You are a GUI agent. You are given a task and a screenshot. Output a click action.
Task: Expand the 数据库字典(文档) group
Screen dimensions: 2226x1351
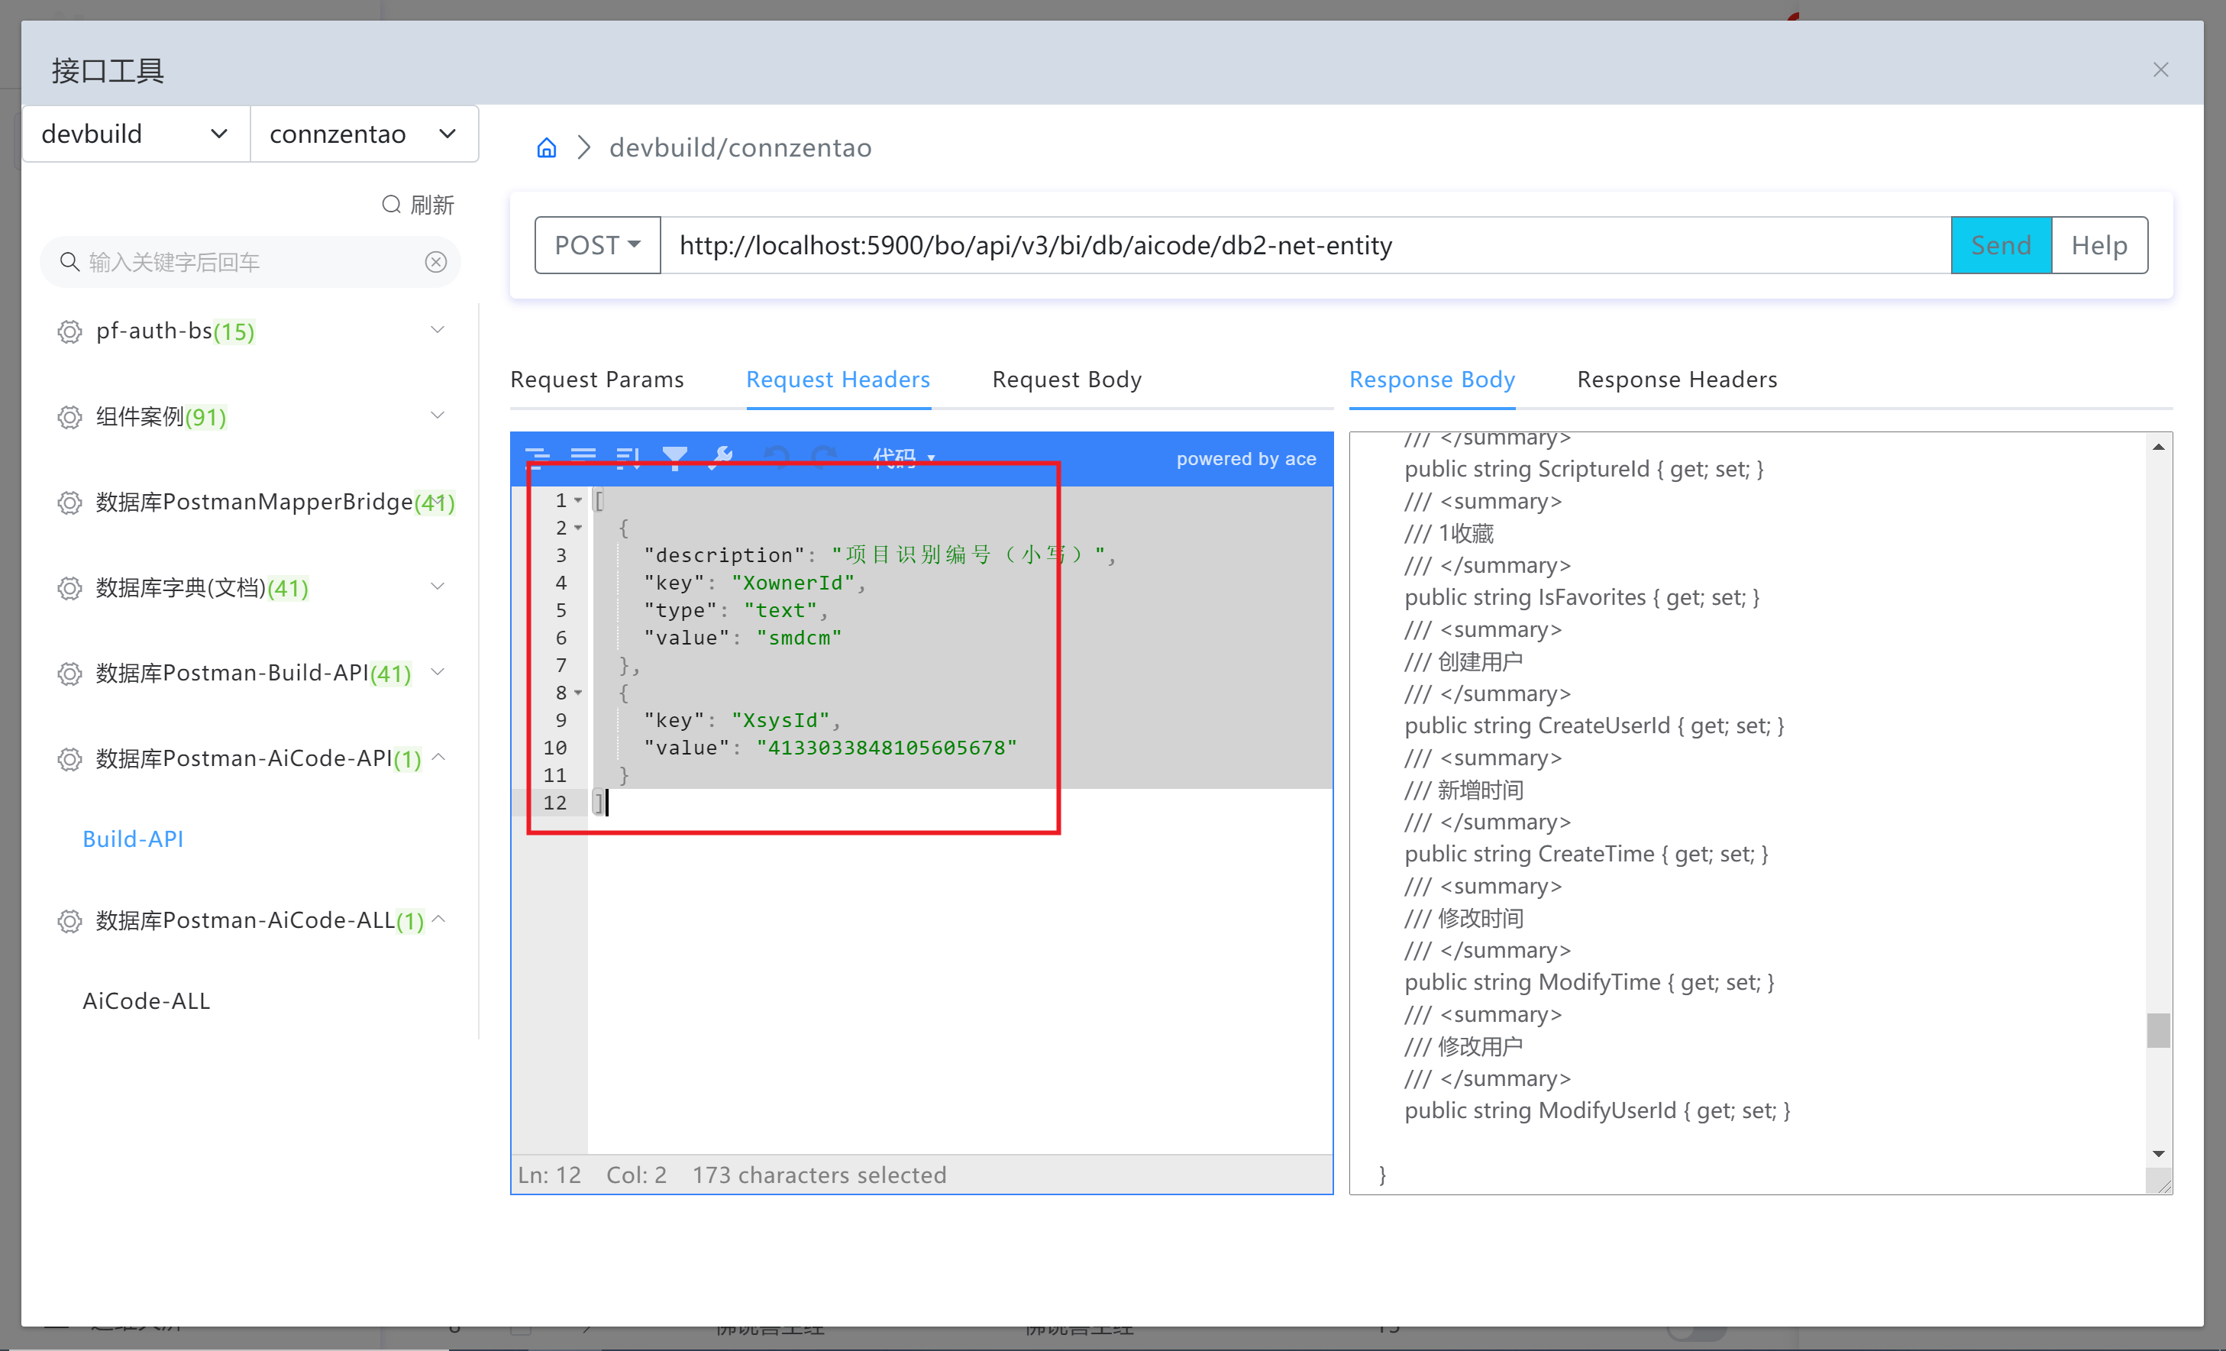tap(438, 587)
